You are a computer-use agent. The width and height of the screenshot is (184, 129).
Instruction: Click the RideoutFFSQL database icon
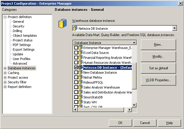(80, 82)
